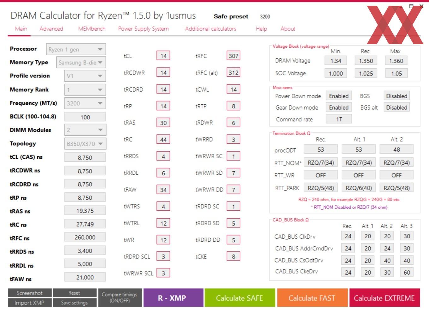Open the Processor dropdown showing Ryzen 1 gen
Viewport: 429px width, 315px height.
click(x=76, y=50)
